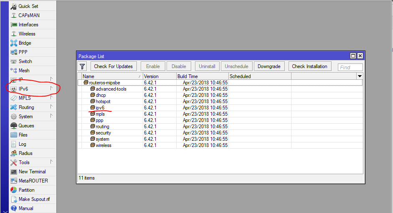
Task: Expand the IPv6 submenu arrow
Action: pos(51,88)
